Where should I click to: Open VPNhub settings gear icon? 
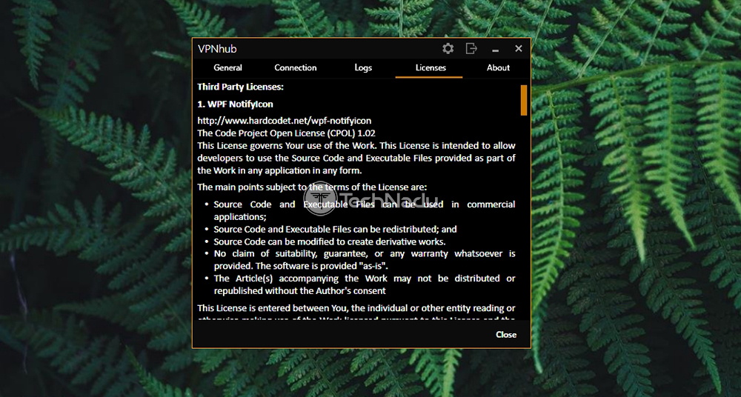448,49
